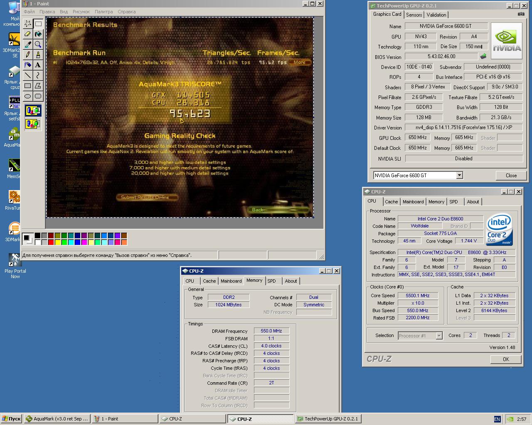The height and width of the screenshot is (425, 532).
Task: Click the Close button in GPU-Z
Action: [x=511, y=176]
